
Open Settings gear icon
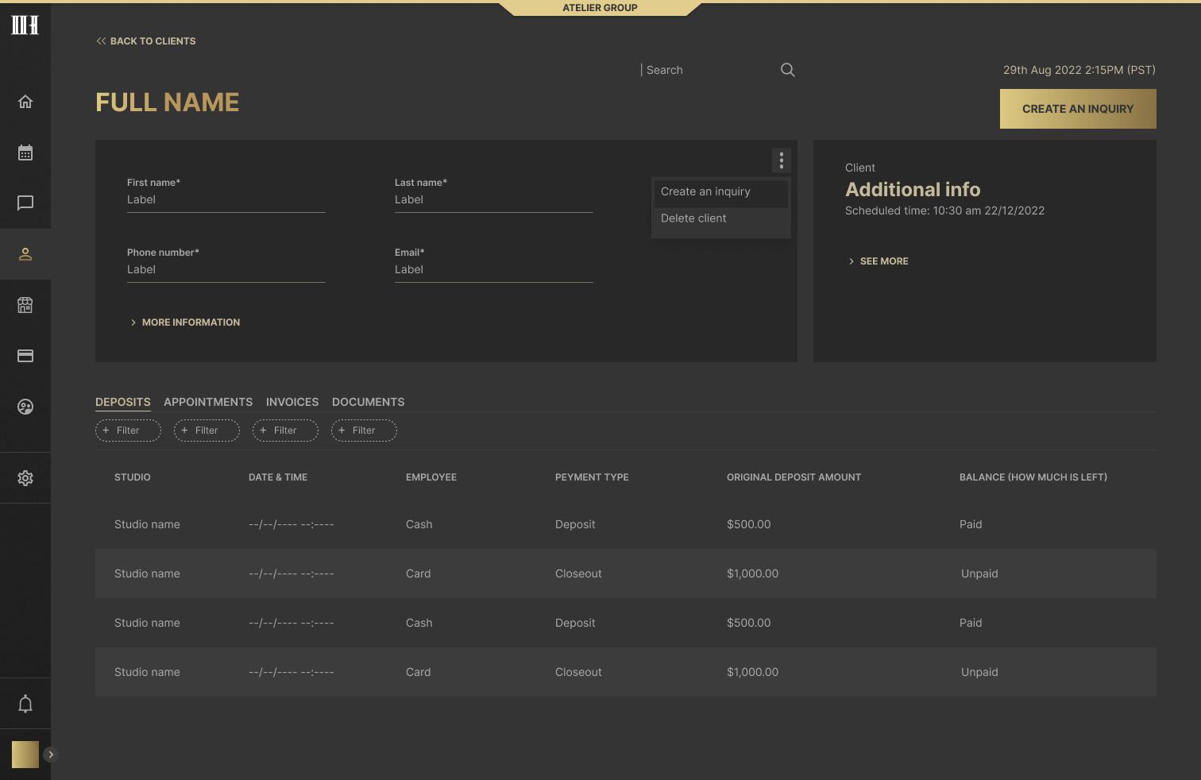coord(25,478)
